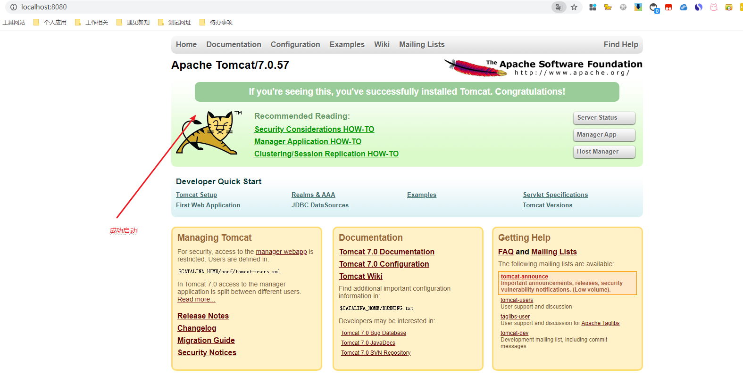Click the pink cat-face outline extension icon
This screenshot has width=743, height=383.
pos(714,7)
